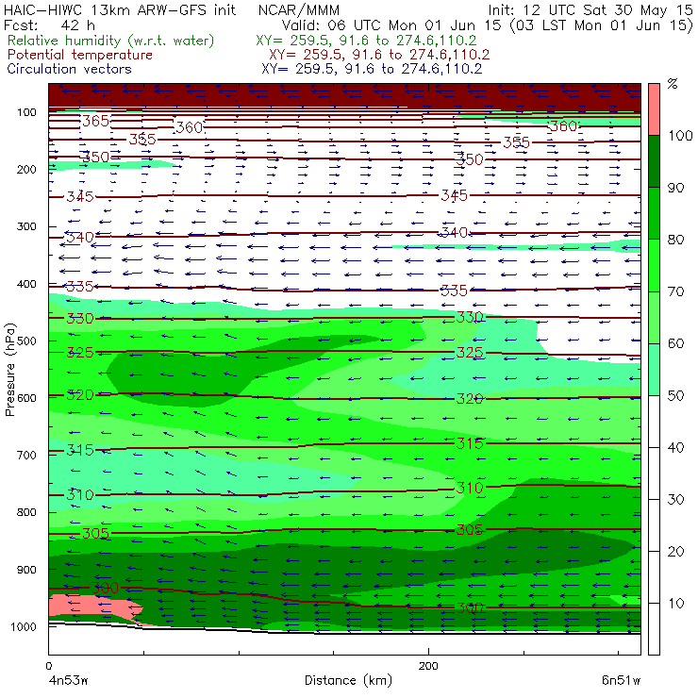Viewport: 698px width, 698px height.
Task: Click the '60' color bar scale label
Action: (675, 343)
